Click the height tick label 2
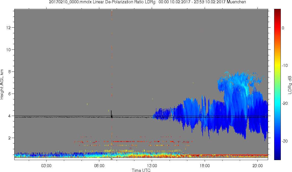Screen dimensions: 292x172 [x=9, y=138]
